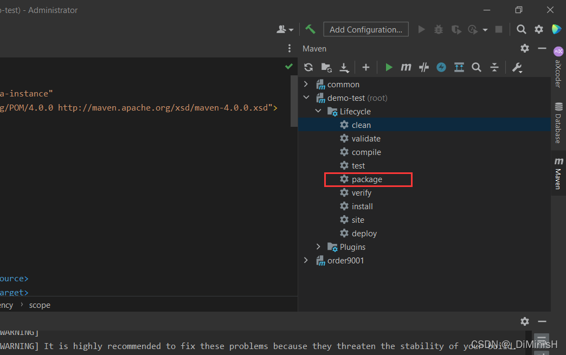Open Add Configuration dialog
566x355 pixels.
[365, 29]
